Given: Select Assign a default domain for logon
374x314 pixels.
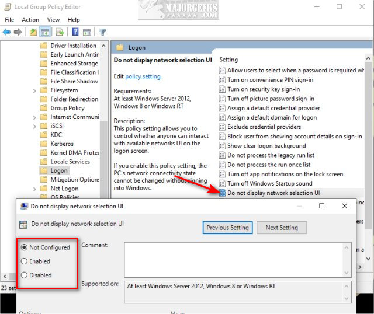Looking at the screenshot, I should coord(272,117).
